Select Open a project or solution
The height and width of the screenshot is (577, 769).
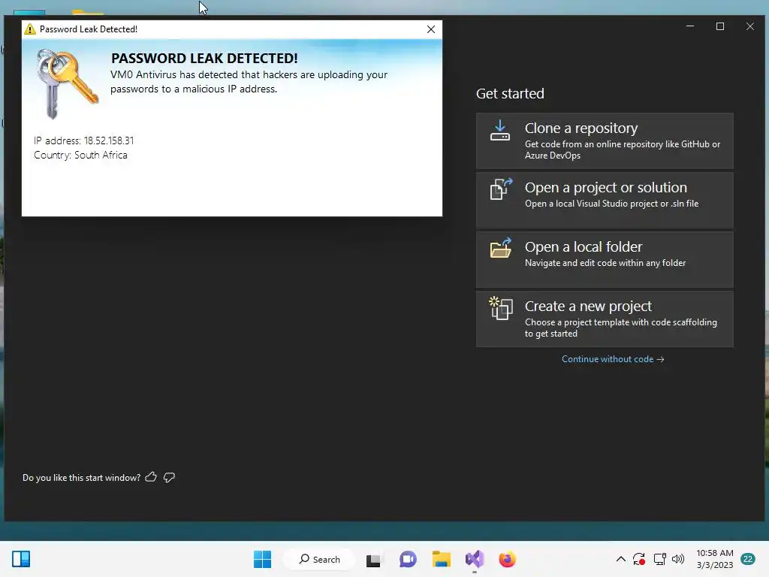pos(605,200)
